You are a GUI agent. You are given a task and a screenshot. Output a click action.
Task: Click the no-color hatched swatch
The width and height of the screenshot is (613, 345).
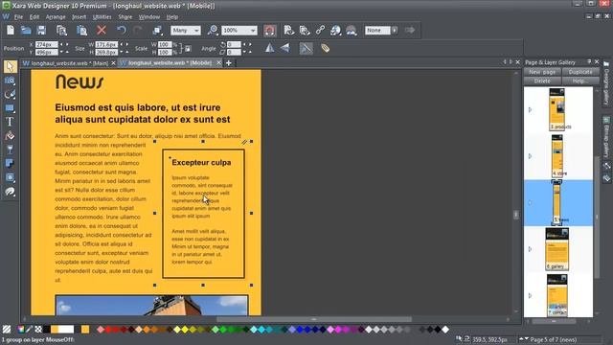(7, 330)
